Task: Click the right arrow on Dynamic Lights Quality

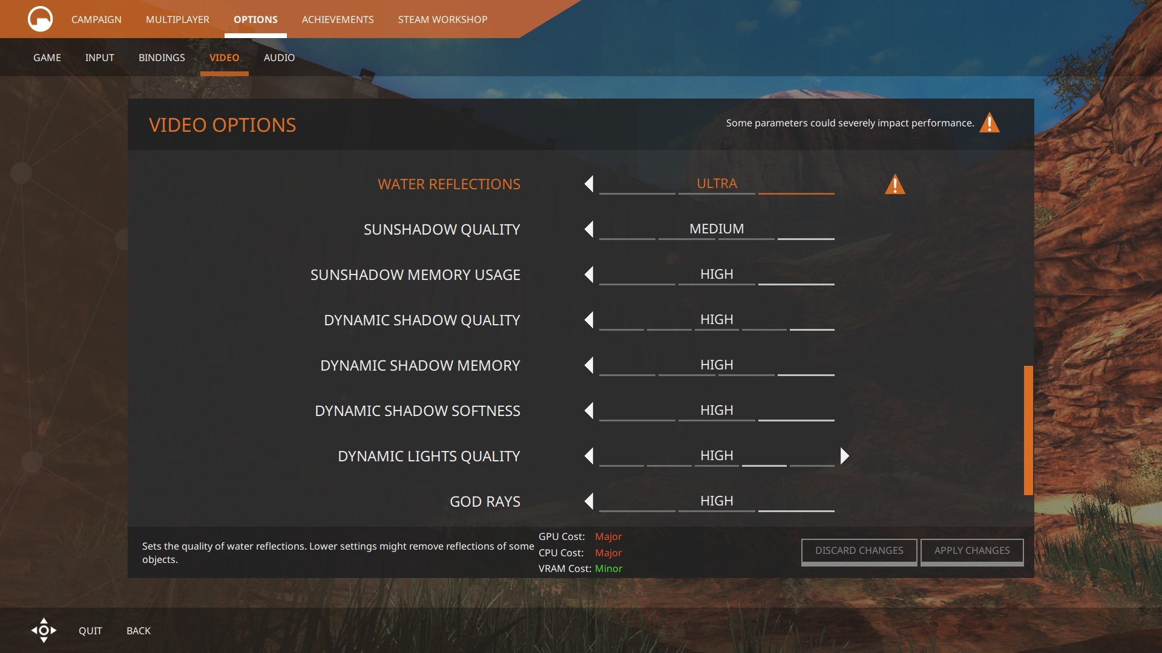Action: (844, 455)
